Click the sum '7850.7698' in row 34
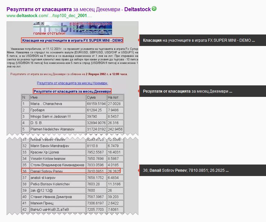This screenshot has height=222, width=266. pos(95,159)
